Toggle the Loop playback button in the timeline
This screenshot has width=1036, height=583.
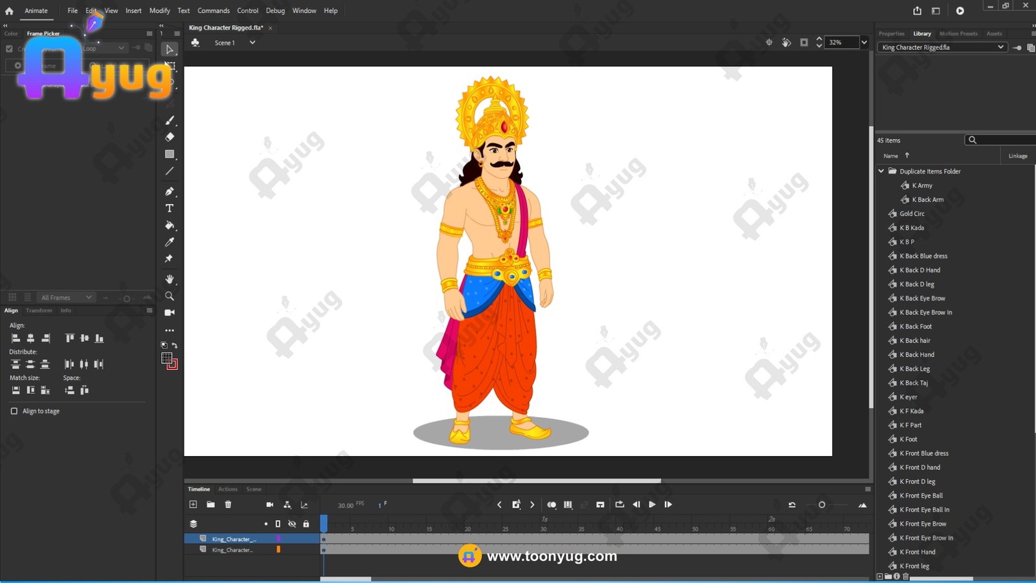pyautogui.click(x=620, y=504)
